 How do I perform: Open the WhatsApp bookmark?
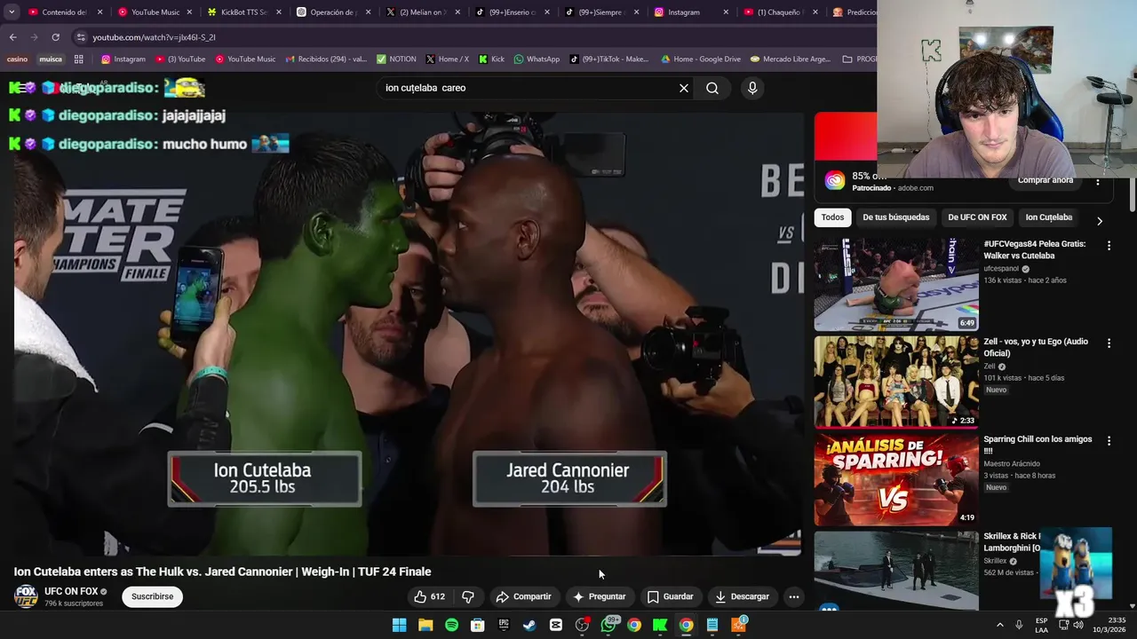tap(537, 59)
